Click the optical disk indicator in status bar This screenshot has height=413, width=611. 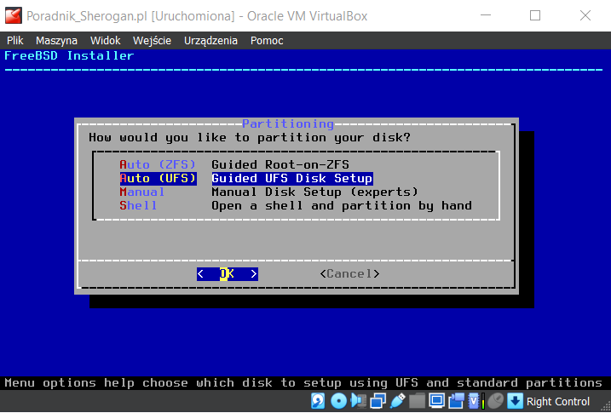pyautogui.click(x=338, y=402)
